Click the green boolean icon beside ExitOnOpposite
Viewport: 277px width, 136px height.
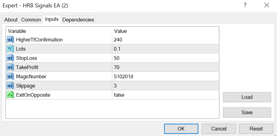(10, 95)
